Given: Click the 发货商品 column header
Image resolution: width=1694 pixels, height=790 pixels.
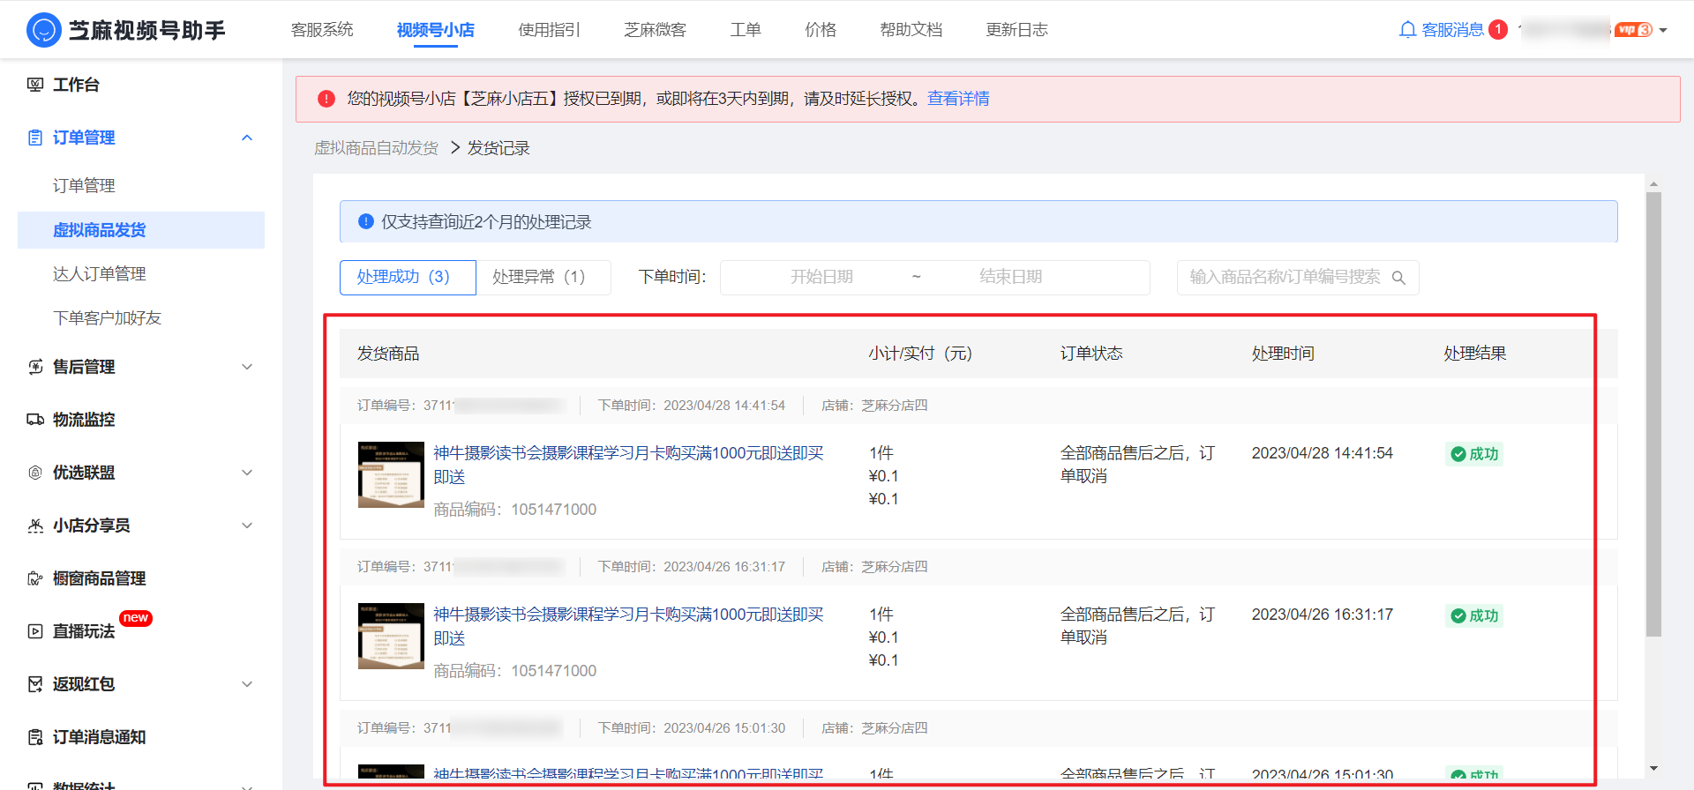Looking at the screenshot, I should (388, 354).
